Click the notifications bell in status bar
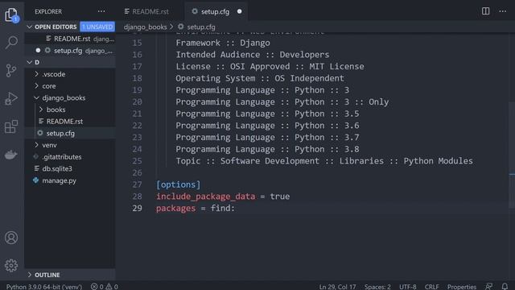Screen dimensions: 515x290 point(505,287)
